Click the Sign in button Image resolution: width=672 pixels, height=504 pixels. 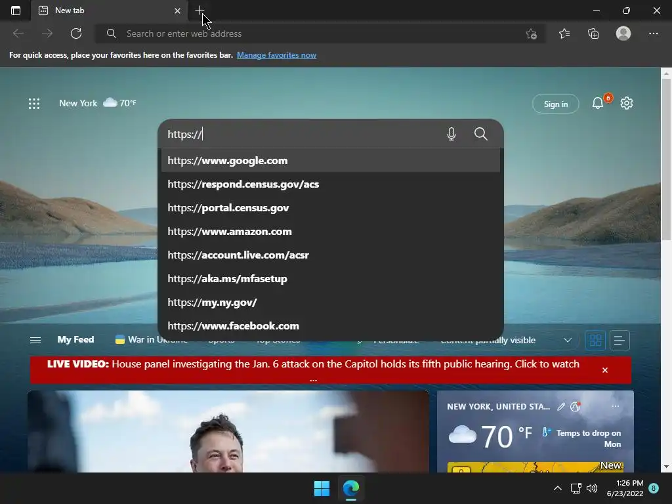pyautogui.click(x=555, y=104)
